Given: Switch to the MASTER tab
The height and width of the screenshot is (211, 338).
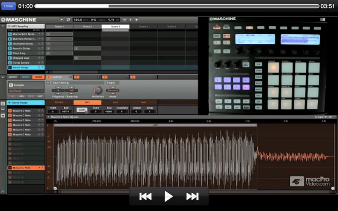Looking at the screenshot, I should pos(13,77).
